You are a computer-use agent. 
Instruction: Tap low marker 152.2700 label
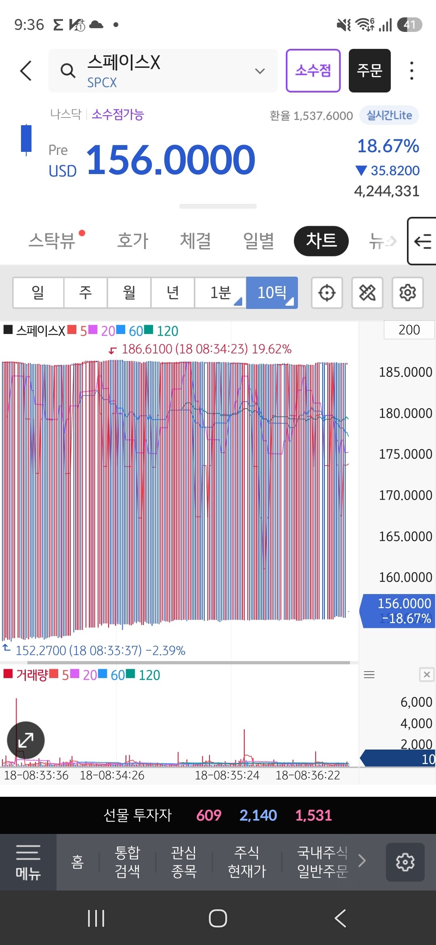(x=100, y=651)
